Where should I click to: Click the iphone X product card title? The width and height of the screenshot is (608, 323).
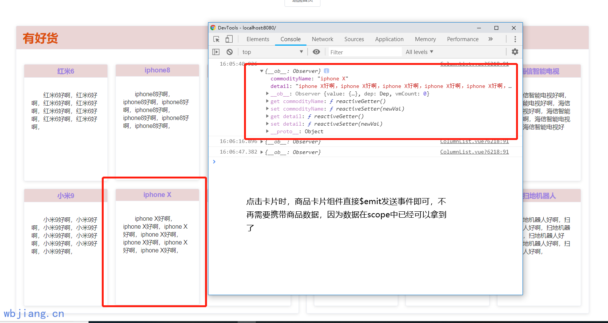(x=157, y=195)
